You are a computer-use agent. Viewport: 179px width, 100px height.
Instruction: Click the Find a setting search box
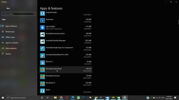pos(19,14)
